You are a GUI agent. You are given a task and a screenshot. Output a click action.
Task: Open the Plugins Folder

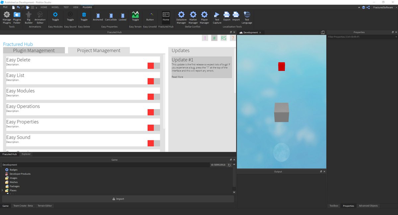pos(17,18)
